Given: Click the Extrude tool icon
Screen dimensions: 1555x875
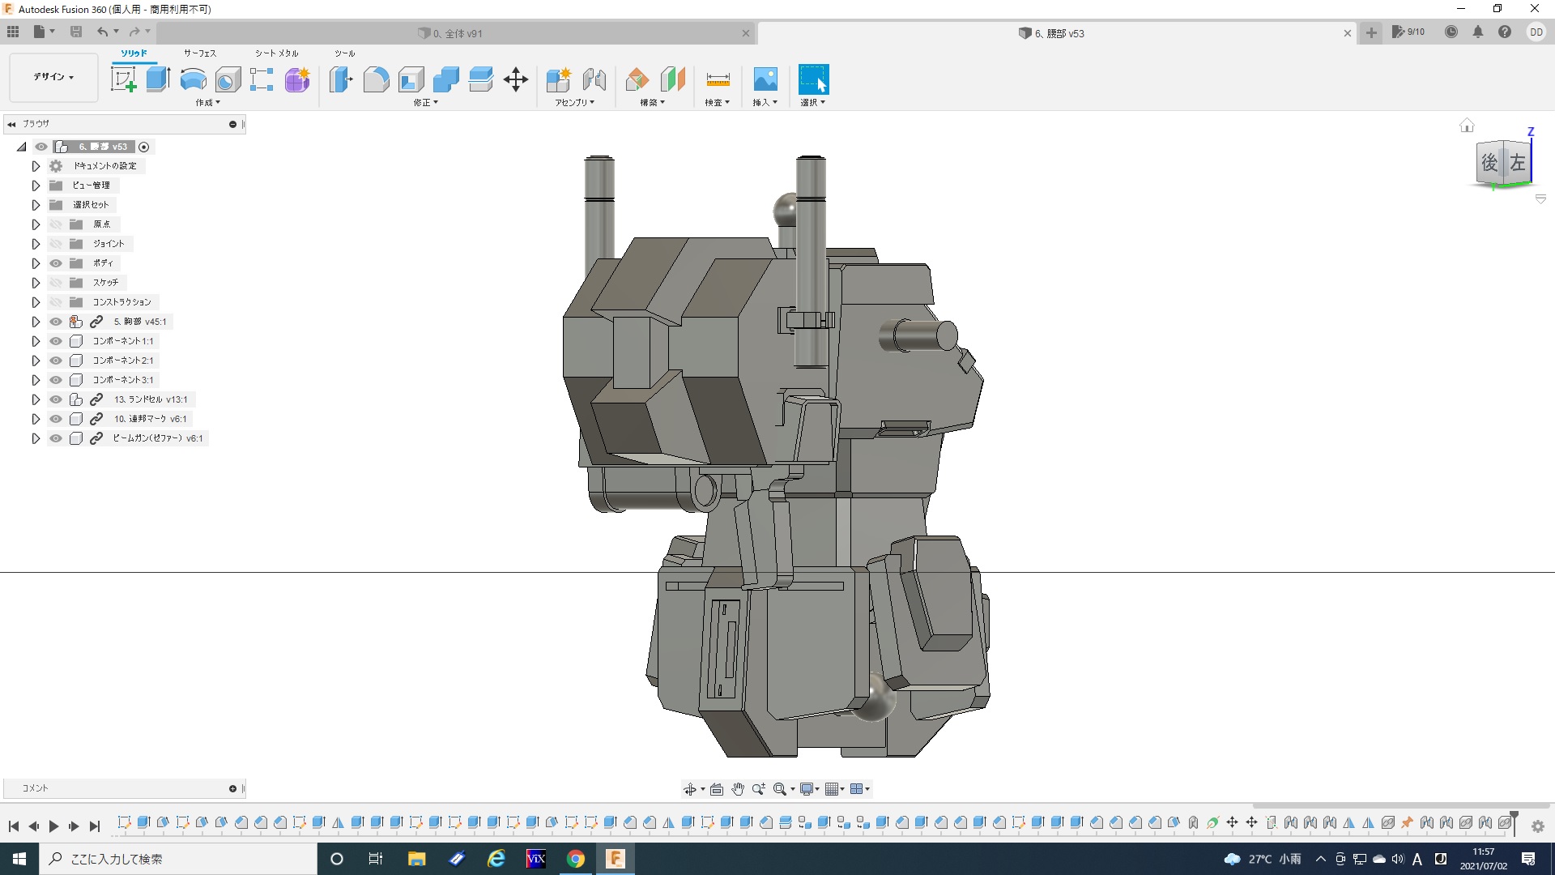Looking at the screenshot, I should click(158, 79).
